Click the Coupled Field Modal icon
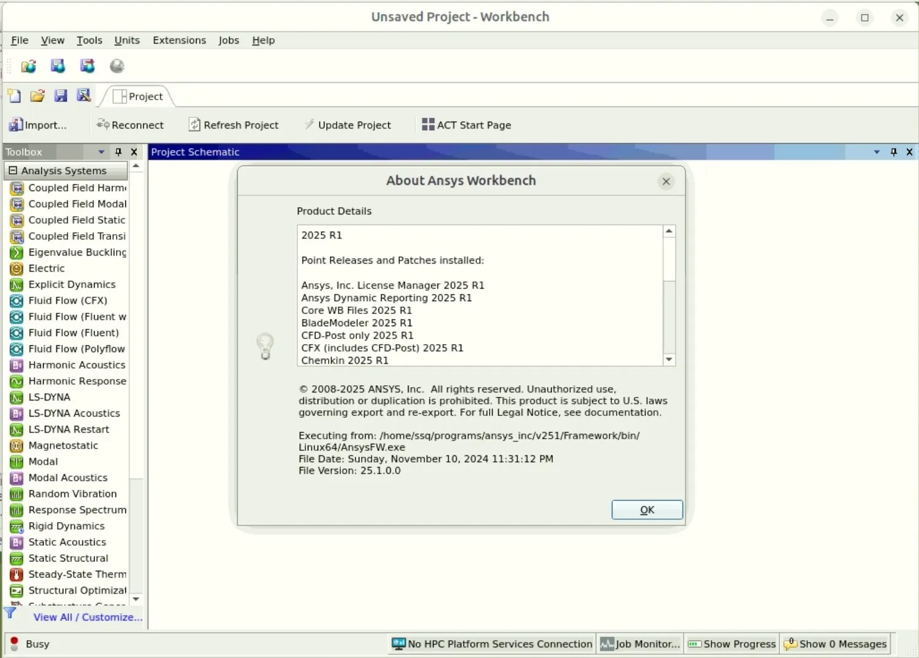This screenshot has width=919, height=658. click(17, 204)
